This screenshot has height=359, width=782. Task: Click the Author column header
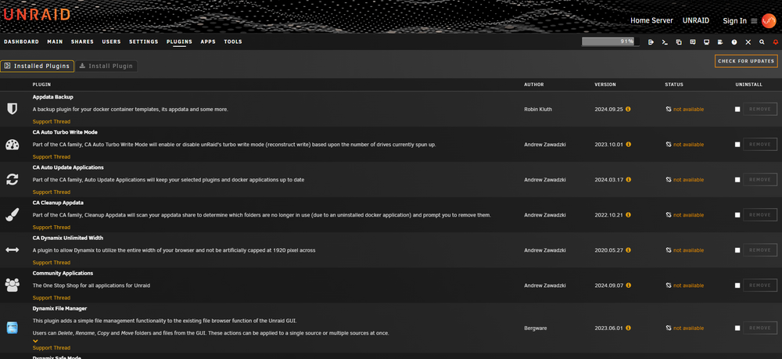533,84
